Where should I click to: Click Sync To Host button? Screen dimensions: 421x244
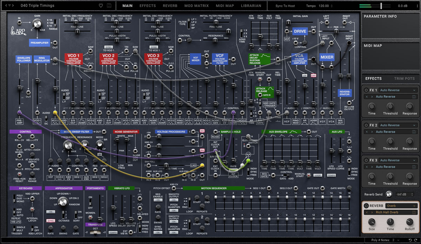click(285, 6)
